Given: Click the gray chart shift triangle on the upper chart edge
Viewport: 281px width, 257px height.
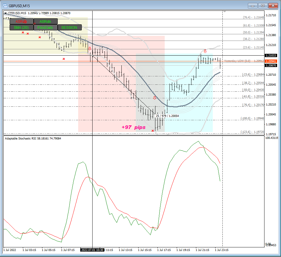Looking at the screenshot, I should click(224, 11).
